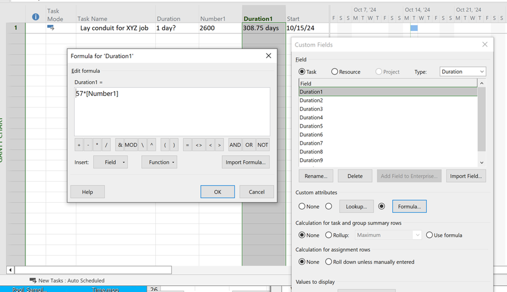Screen dimensions: 507x292
Task: Insert the less-than operator
Action: pyautogui.click(x=211, y=145)
